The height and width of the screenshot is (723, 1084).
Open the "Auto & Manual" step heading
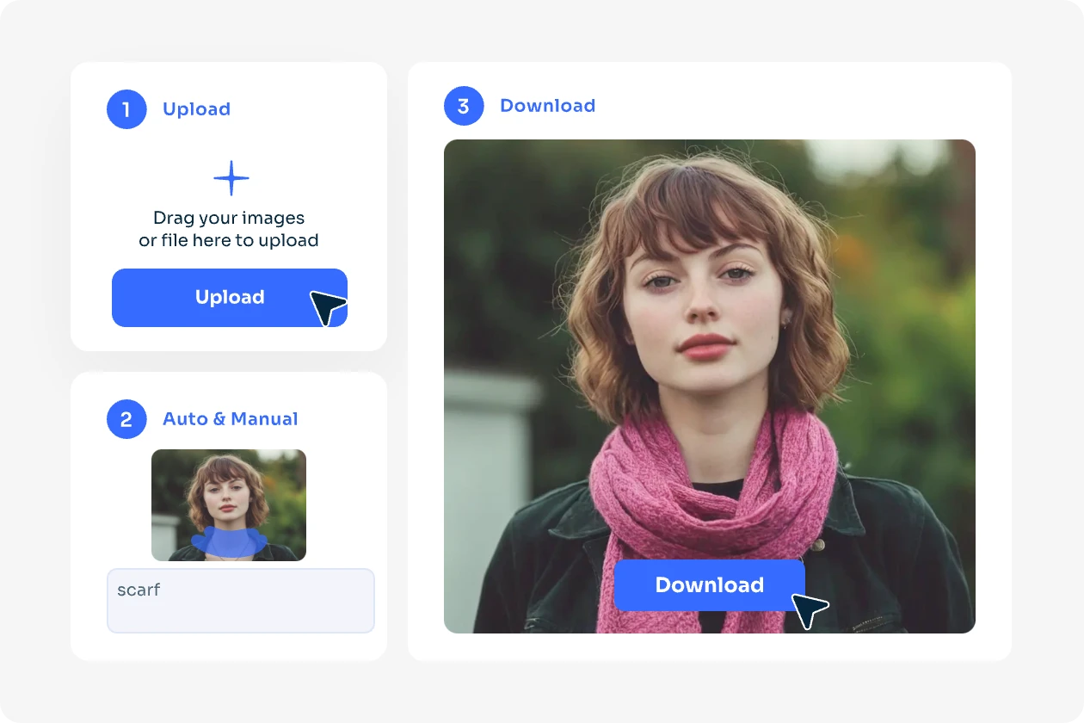(230, 419)
